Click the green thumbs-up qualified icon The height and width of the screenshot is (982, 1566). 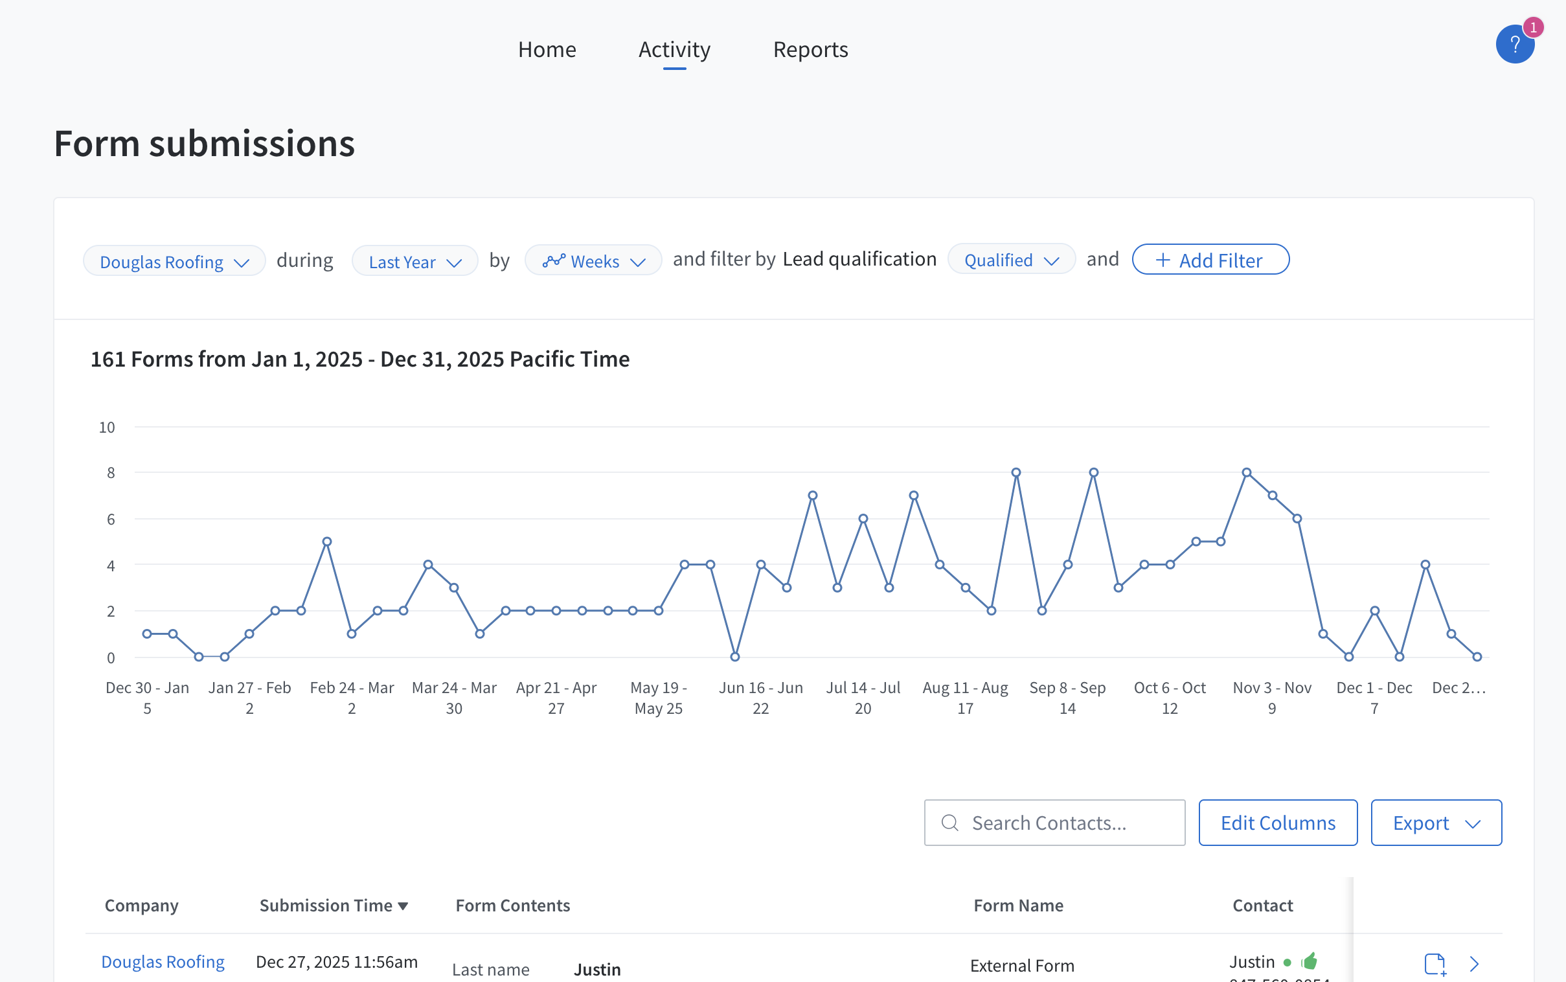click(x=1310, y=961)
